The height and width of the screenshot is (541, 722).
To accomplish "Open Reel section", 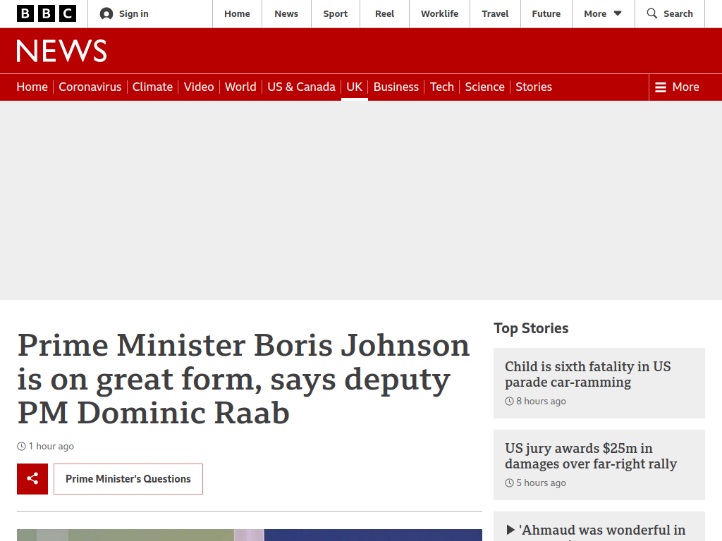I will [384, 14].
